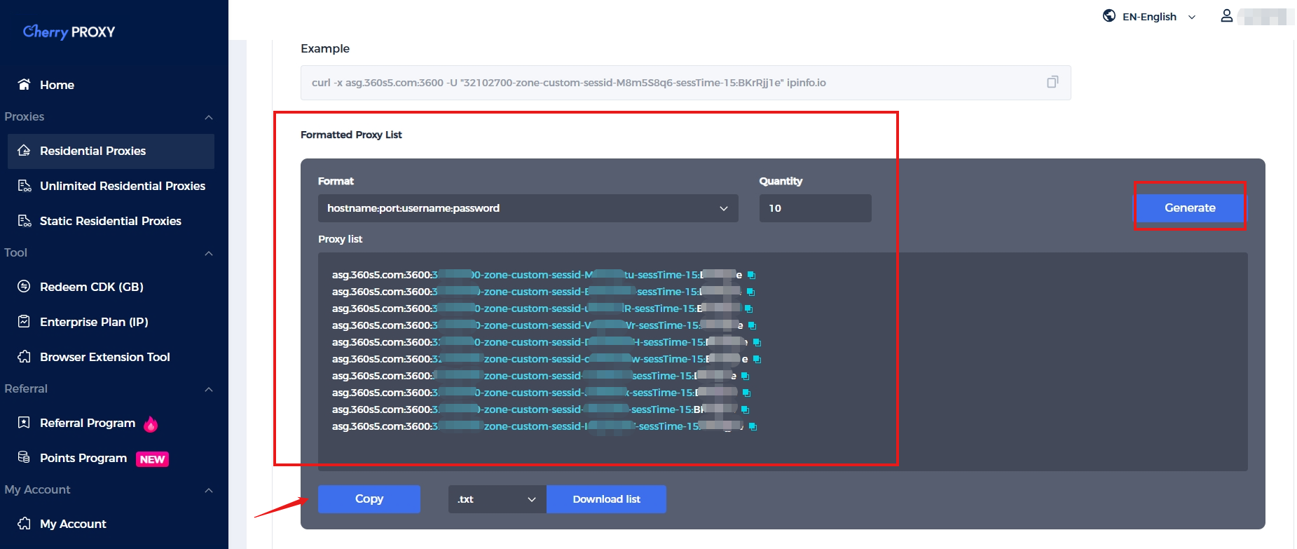1297x549 pixels.
Task: Go to Static Residential Proxies
Action: click(110, 221)
